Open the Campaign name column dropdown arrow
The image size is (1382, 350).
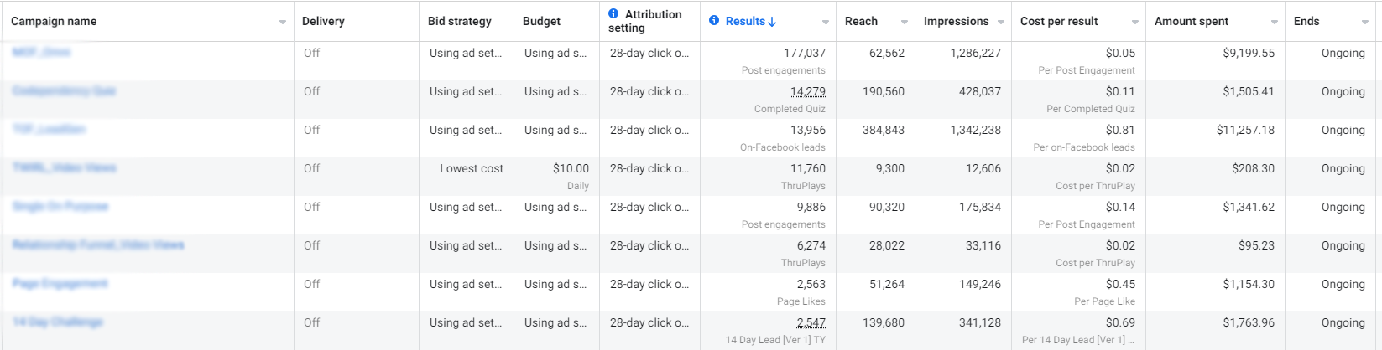click(283, 22)
